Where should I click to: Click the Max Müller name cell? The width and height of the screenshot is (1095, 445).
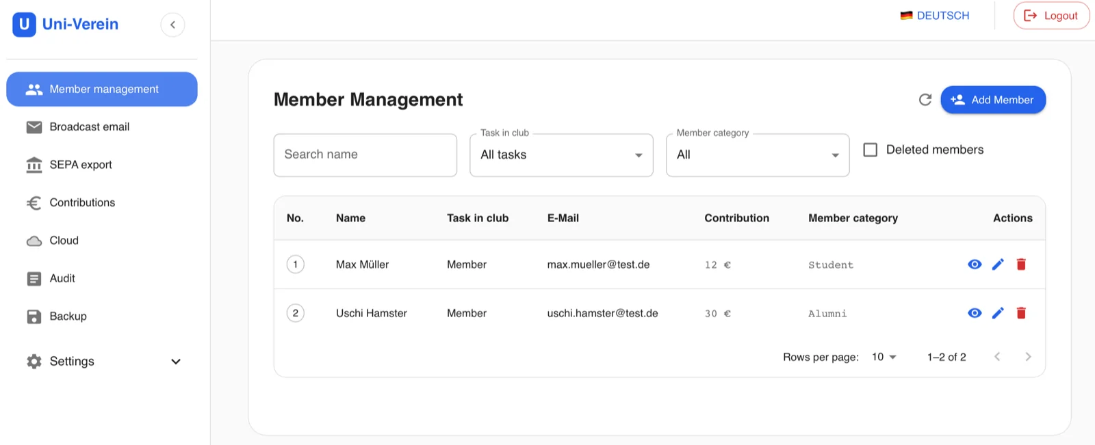[x=362, y=265]
